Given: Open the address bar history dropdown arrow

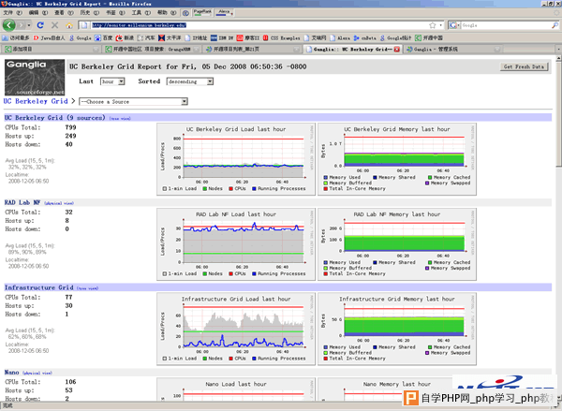Looking at the screenshot, I should coord(440,25).
